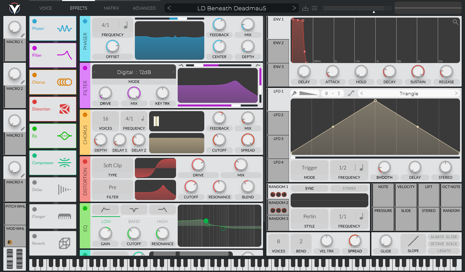Click the Eq curve icon in effects list
Viewport: 465px width, 272px height.
(64, 136)
